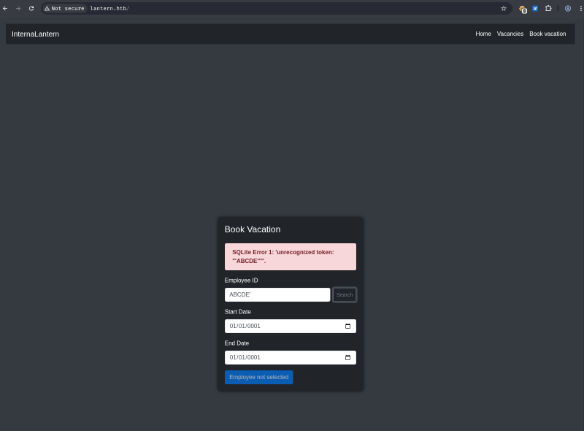
Task: Bookmark this page with the star icon
Action: pos(503,8)
